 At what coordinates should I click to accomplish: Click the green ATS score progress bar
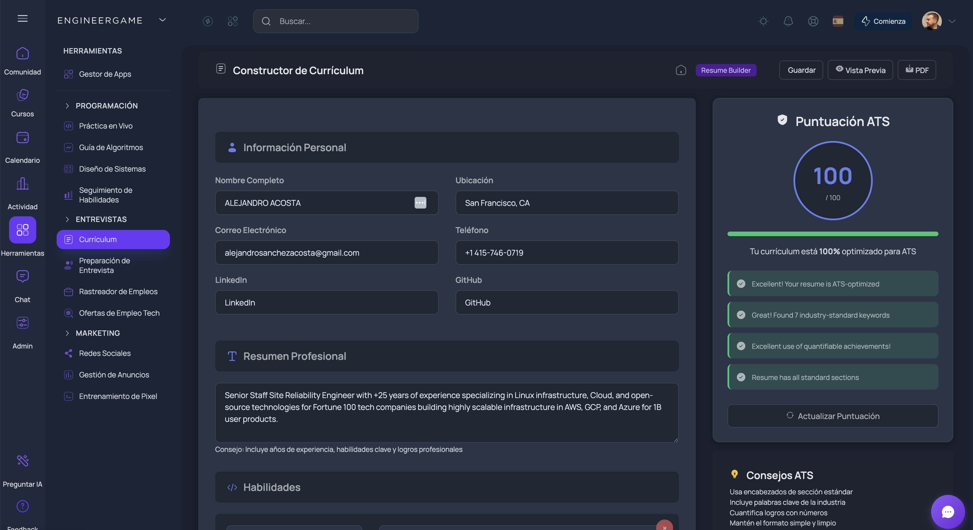point(833,234)
